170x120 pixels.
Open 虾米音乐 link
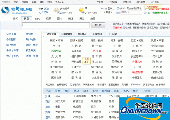pyautogui.click(x=78, y=117)
